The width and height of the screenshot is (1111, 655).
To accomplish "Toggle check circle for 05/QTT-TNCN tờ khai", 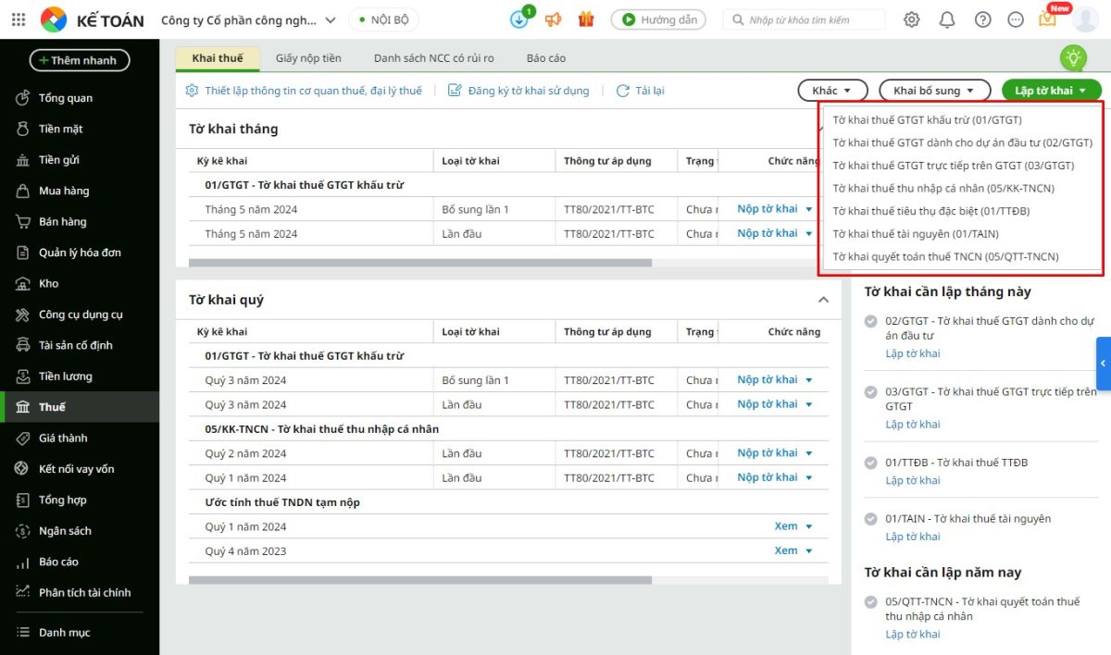I will click(x=870, y=602).
